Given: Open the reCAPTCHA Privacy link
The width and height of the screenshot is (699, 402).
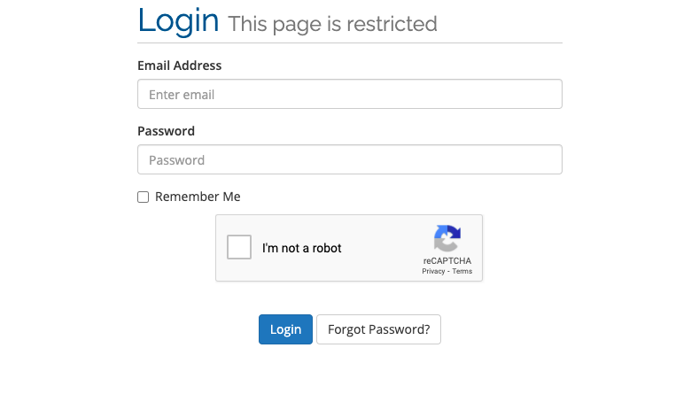Looking at the screenshot, I should (x=433, y=271).
